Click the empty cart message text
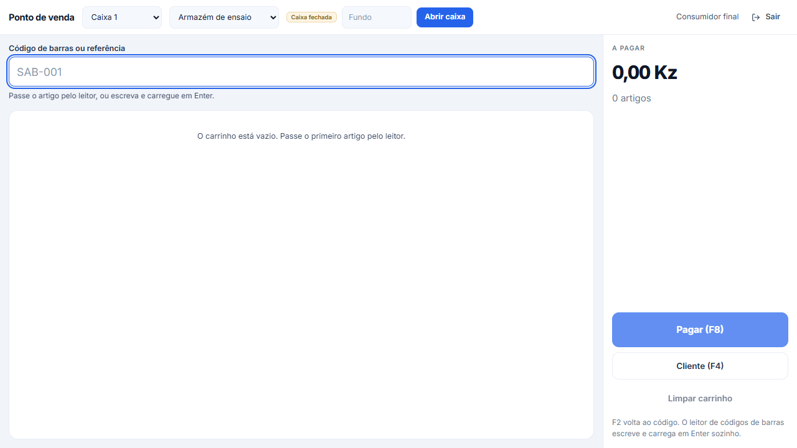Screen dimensions: 797x448 (x=301, y=136)
